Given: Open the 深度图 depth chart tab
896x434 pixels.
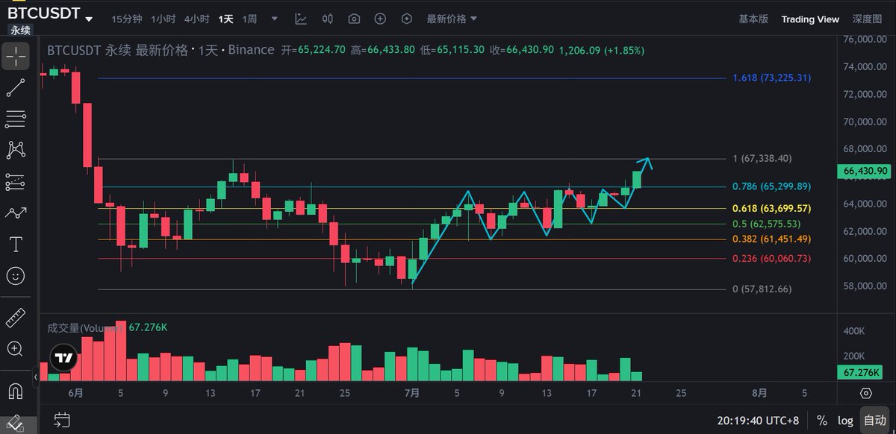Looking at the screenshot, I should tap(867, 19).
